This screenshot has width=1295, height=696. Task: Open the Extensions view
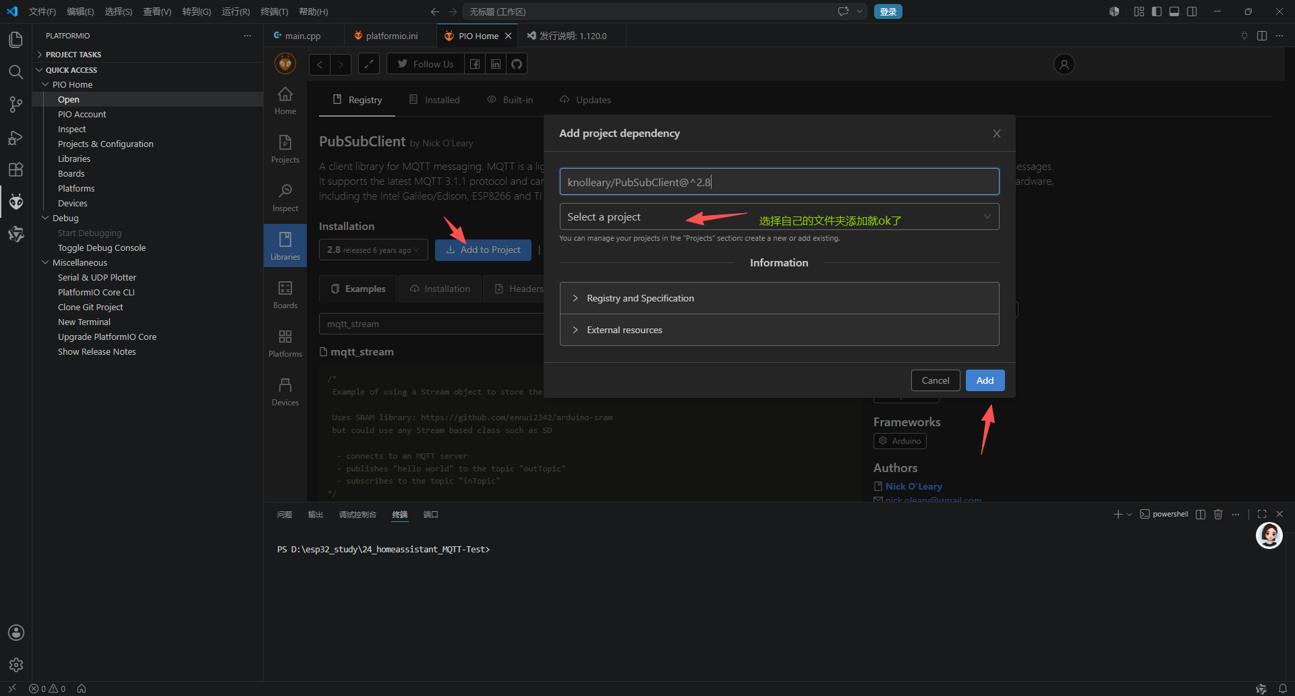tap(16, 169)
